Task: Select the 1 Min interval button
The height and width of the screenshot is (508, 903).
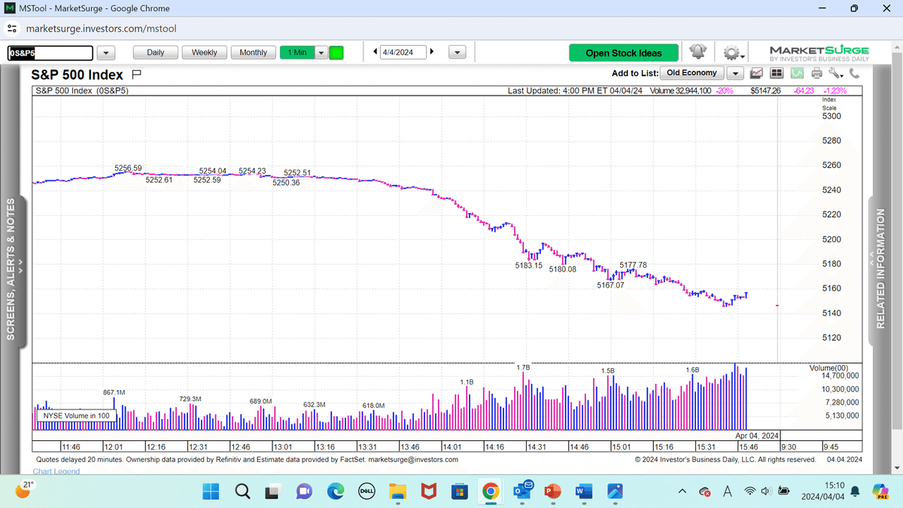Action: pos(296,53)
